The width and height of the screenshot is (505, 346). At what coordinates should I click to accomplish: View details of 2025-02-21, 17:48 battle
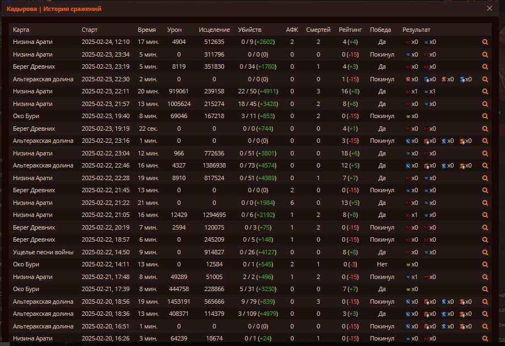[485, 277]
